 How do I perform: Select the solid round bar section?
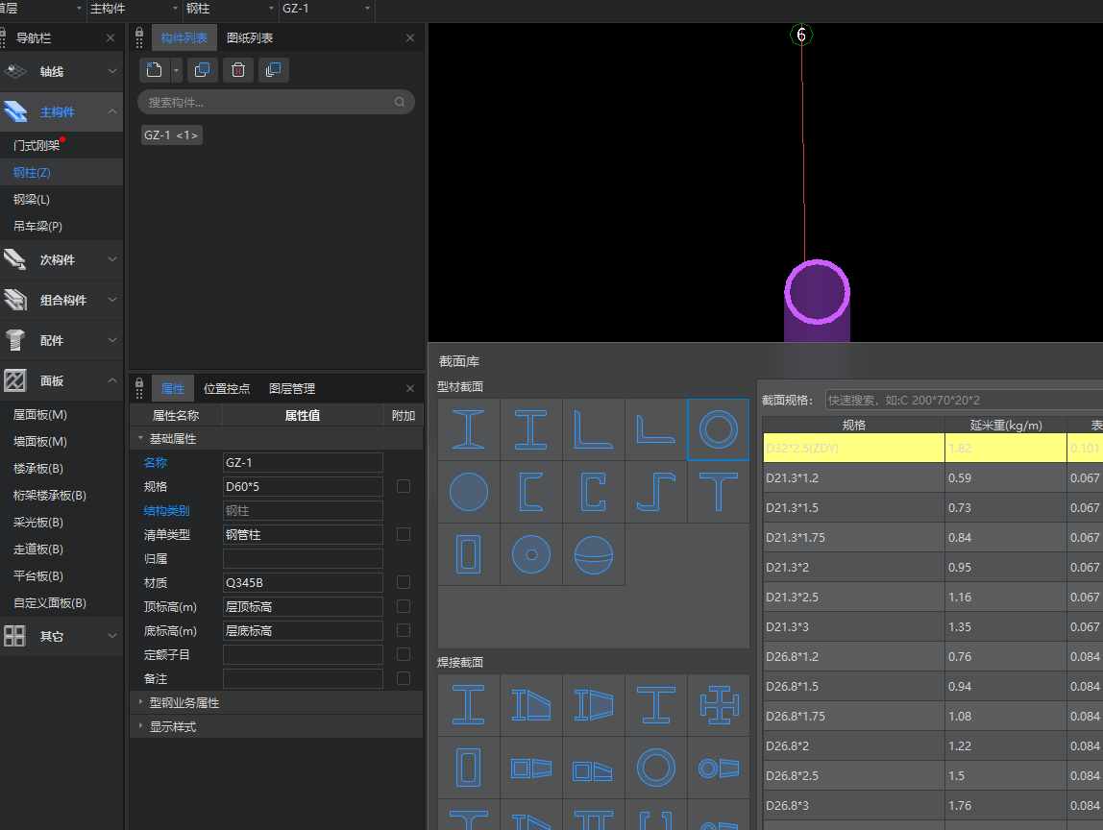(469, 491)
